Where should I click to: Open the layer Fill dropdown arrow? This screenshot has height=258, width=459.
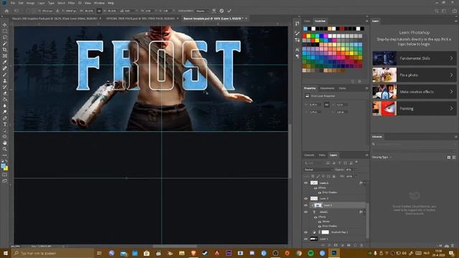pyautogui.click(x=356, y=176)
